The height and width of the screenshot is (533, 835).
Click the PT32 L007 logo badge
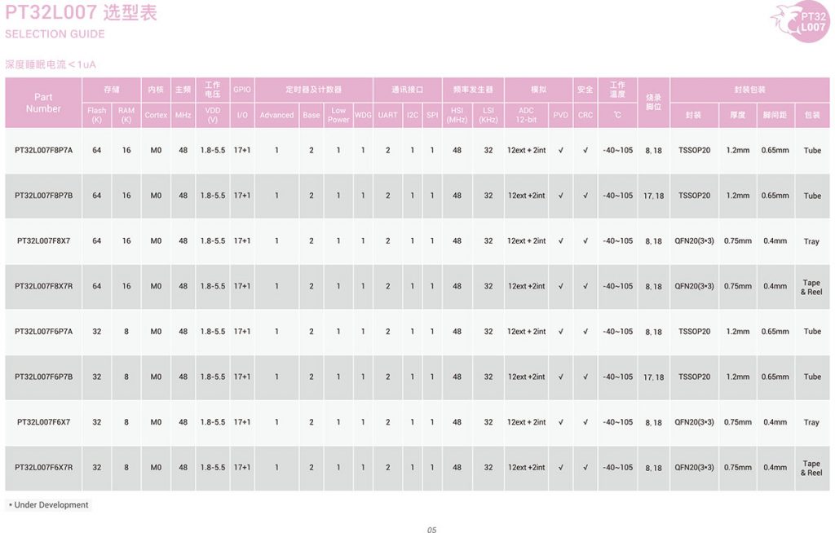click(800, 20)
